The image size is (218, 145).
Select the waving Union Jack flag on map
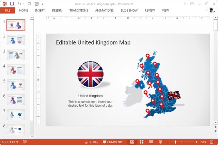click(174, 95)
